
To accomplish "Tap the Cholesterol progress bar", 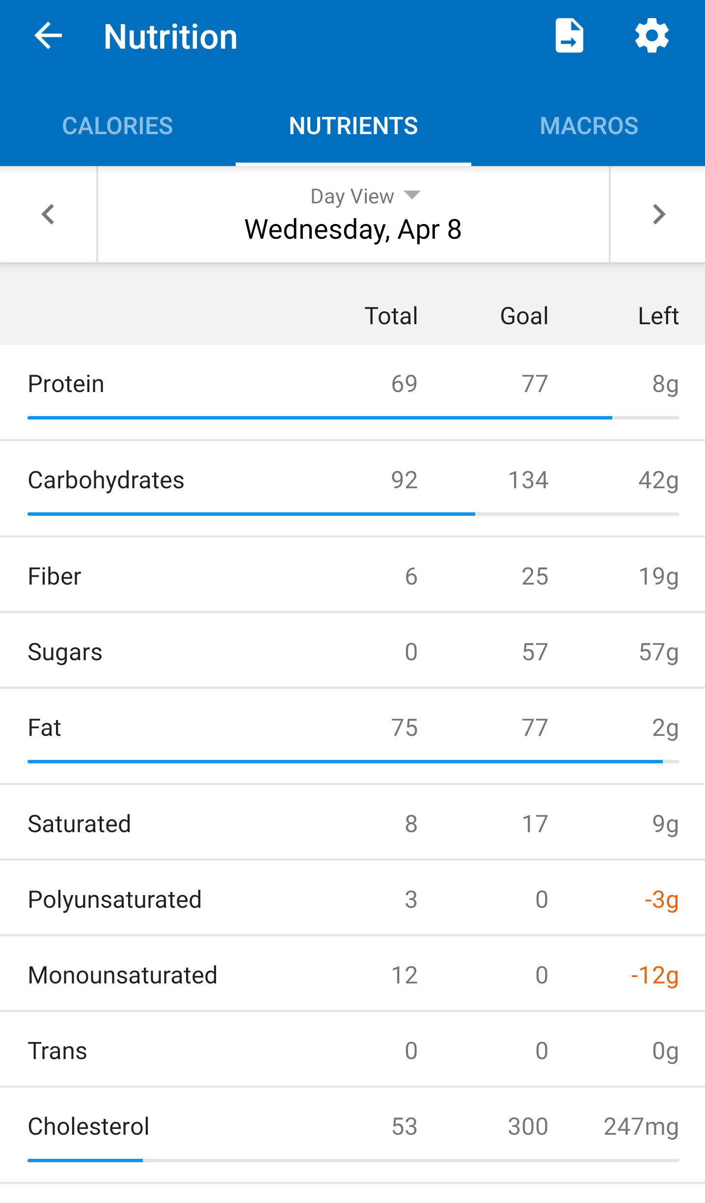I will (x=353, y=1160).
